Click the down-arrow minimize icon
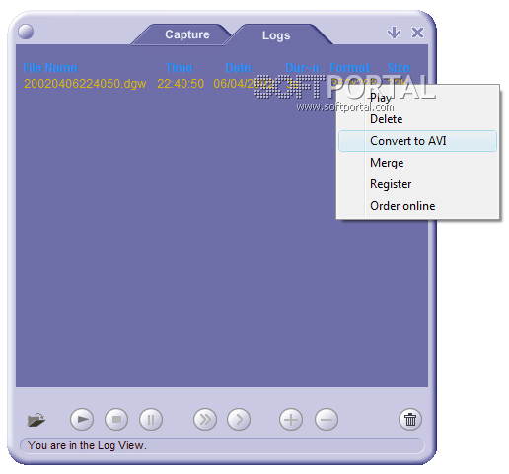Viewport: 509px width, 474px height. 394,33
